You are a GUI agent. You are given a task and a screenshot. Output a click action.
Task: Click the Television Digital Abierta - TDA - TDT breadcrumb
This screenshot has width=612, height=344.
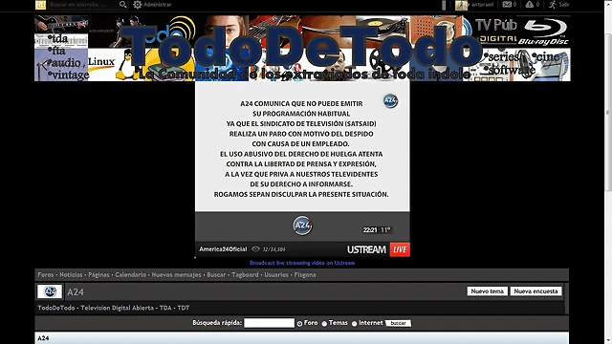tap(135, 308)
